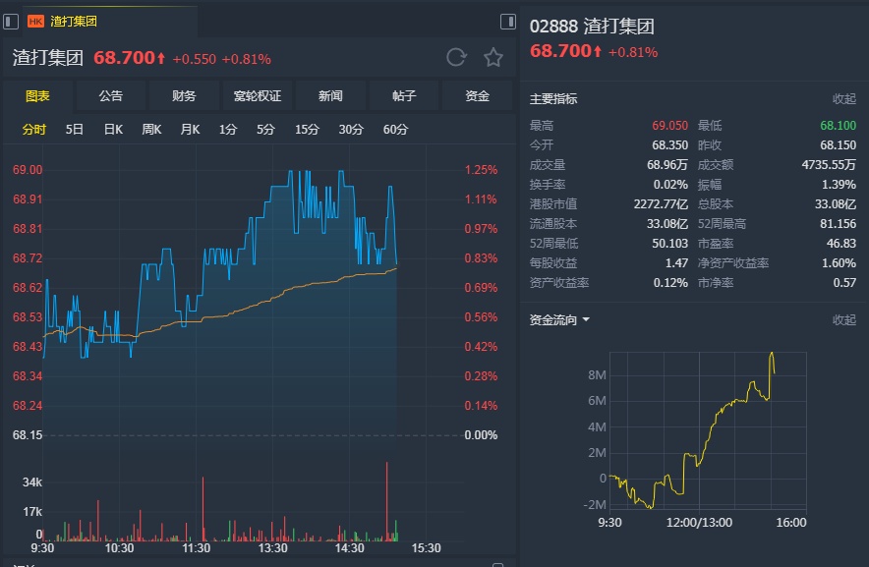Toggle the right panel icon above the chart
This screenshot has height=567, width=869.
(x=508, y=21)
